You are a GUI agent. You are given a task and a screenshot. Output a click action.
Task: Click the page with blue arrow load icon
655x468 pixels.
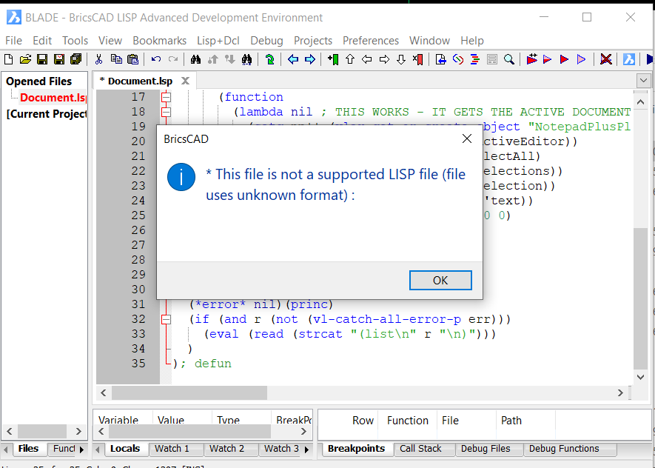[440, 59]
